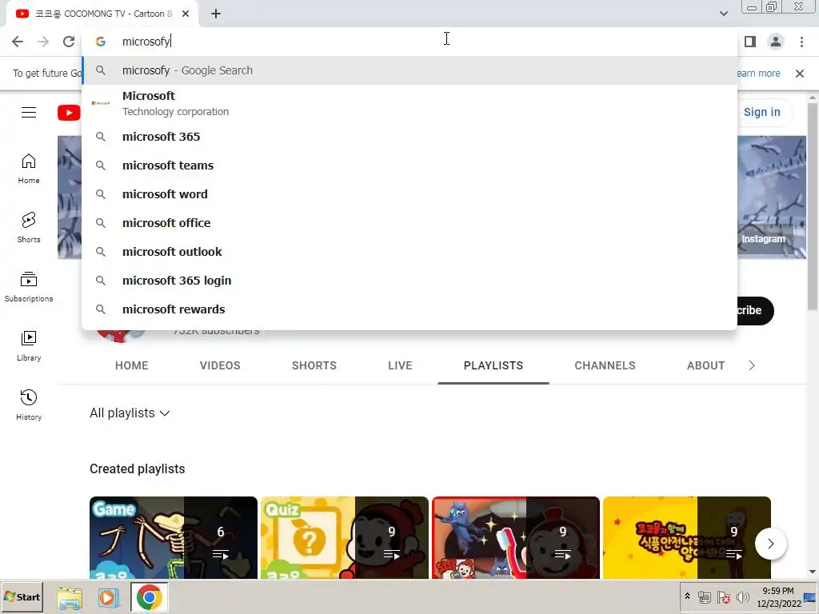Open a new tab with the plus icon
819x614 pixels.
216,14
